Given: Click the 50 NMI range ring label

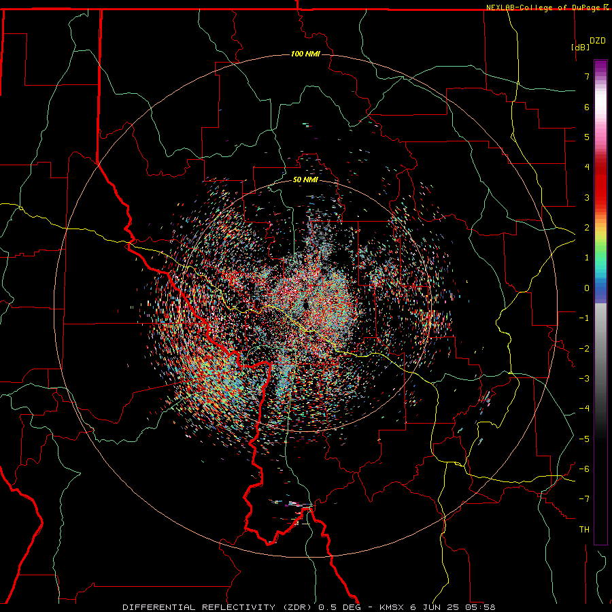Looking at the screenshot, I should (x=305, y=180).
